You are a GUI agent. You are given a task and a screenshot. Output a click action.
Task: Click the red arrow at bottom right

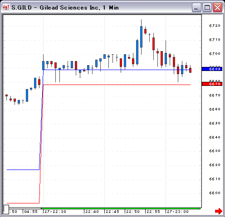[219, 211]
